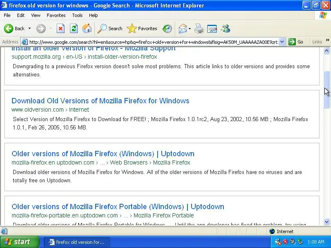Open the Windows start button
Viewport: 331px width, 248px height.
tap(19, 242)
